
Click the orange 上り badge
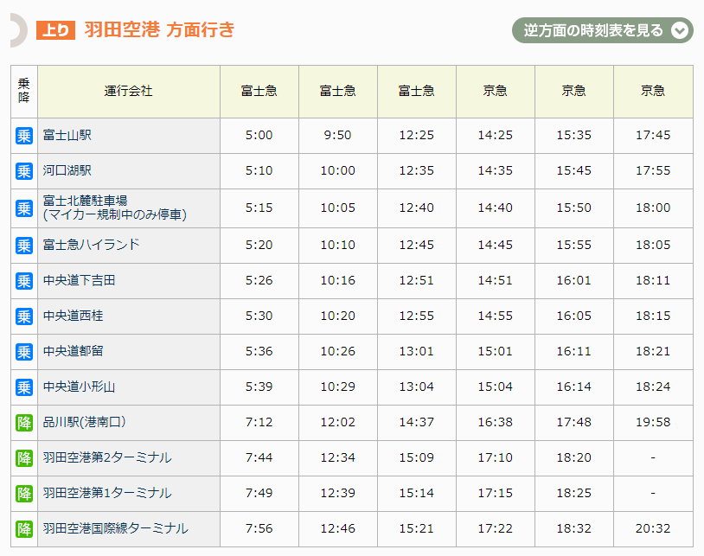(55, 30)
